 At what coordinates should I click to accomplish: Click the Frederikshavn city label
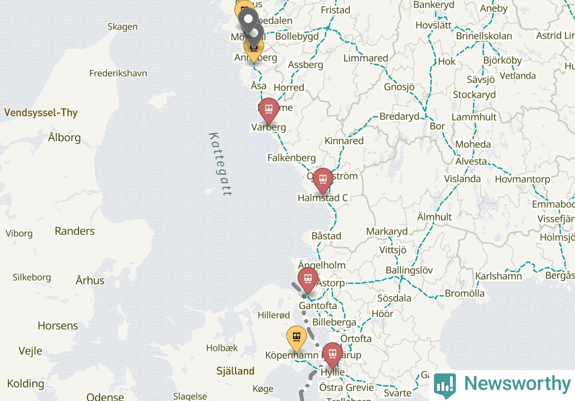point(118,73)
